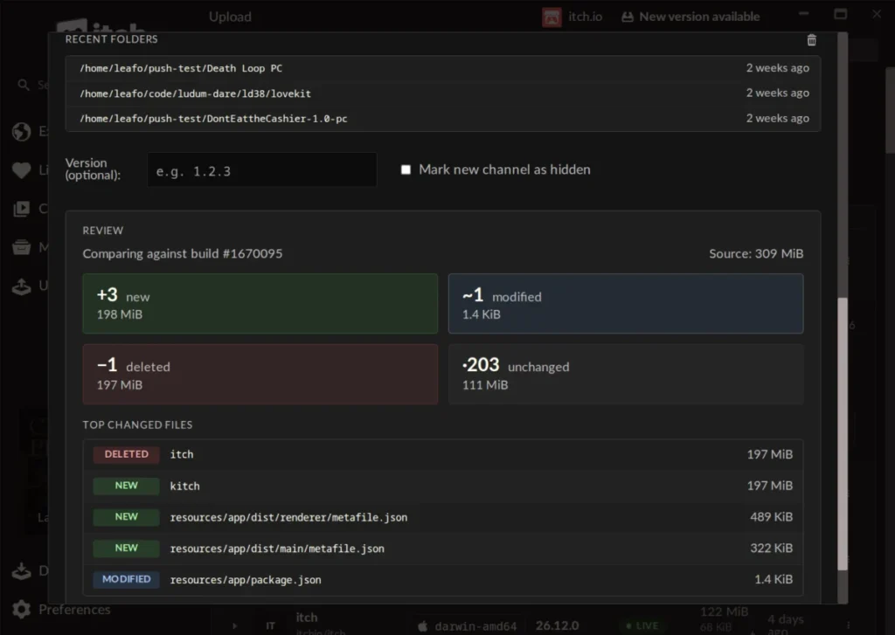Open the Collections icon in sidebar
The height and width of the screenshot is (635, 895).
(22, 209)
